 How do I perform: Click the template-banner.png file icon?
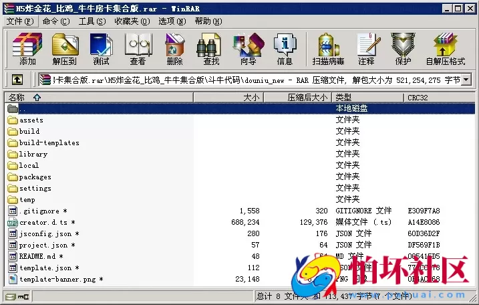[x=13, y=279]
